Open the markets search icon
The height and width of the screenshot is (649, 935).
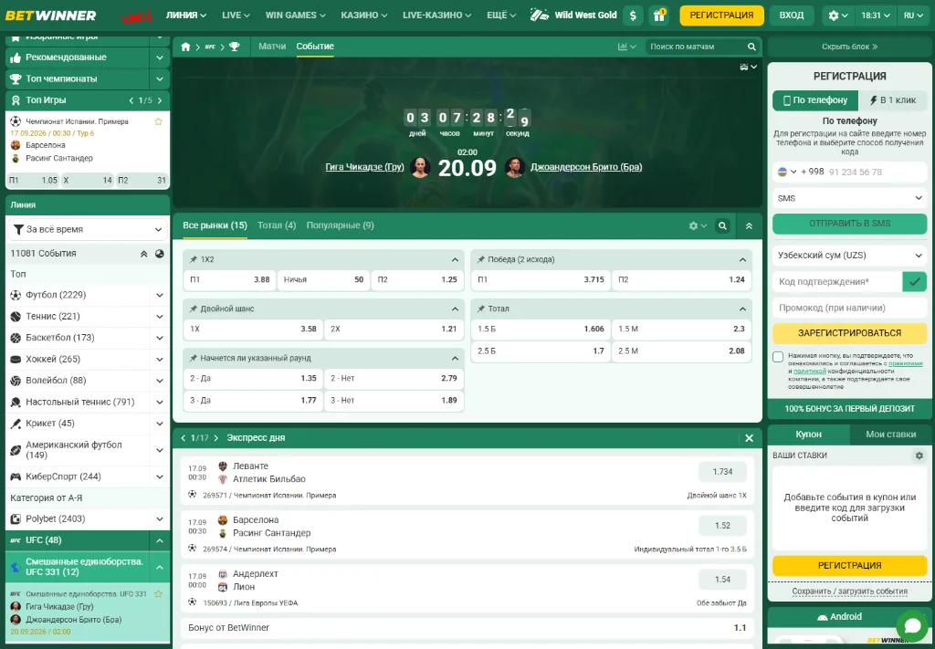tap(722, 226)
